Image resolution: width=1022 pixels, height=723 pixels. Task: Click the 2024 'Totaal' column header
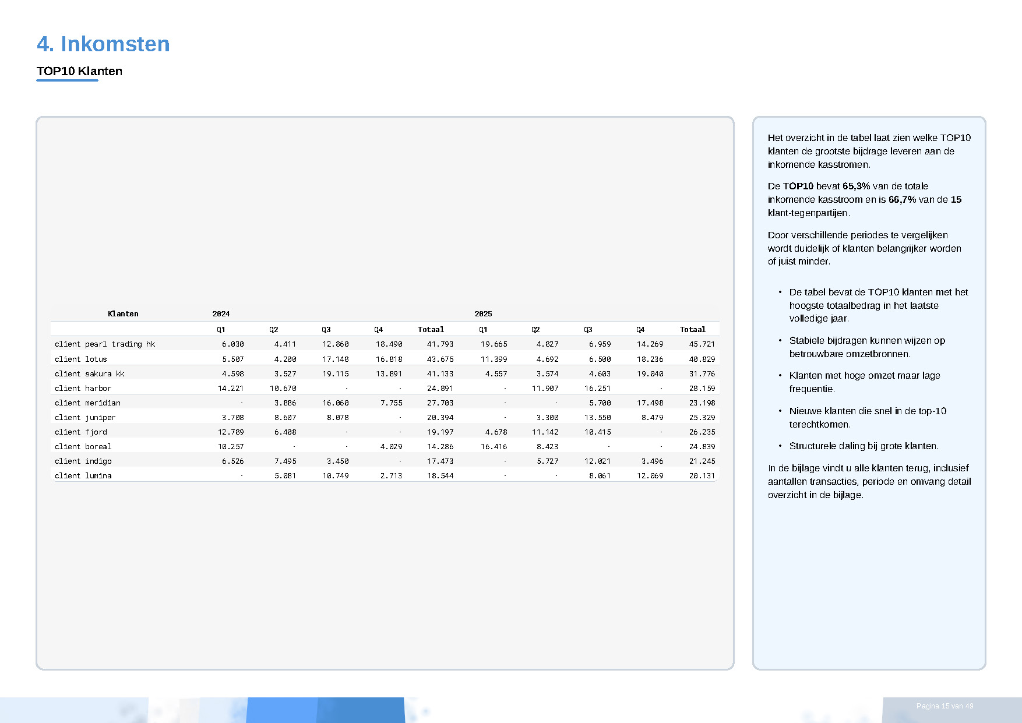tap(431, 329)
